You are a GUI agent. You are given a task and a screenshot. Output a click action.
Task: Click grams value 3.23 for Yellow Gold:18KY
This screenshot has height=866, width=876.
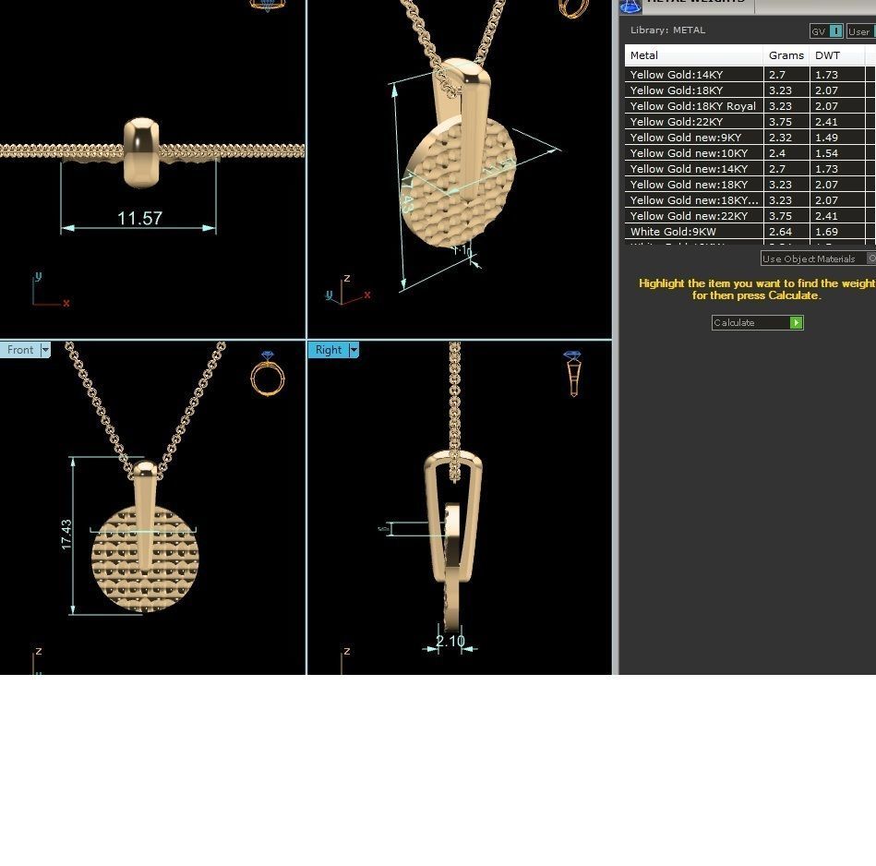coord(780,90)
